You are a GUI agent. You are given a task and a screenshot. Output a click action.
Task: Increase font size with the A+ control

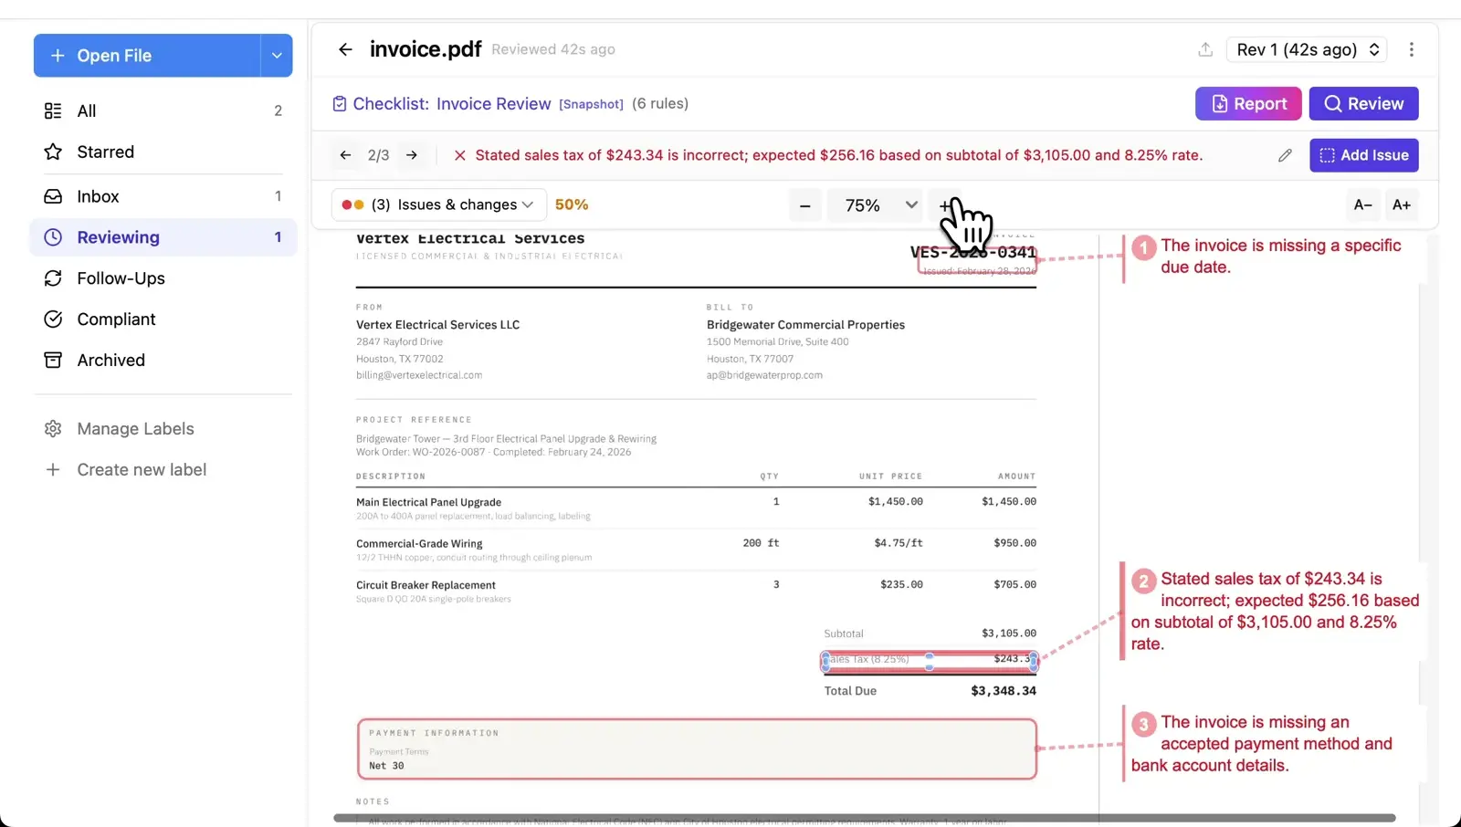click(1402, 204)
